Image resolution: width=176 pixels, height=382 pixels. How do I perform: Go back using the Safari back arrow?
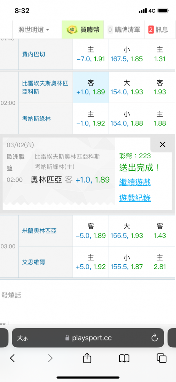pos(13,358)
